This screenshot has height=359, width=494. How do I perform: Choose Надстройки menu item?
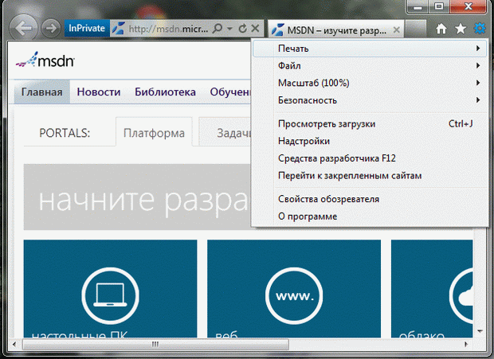370,141
